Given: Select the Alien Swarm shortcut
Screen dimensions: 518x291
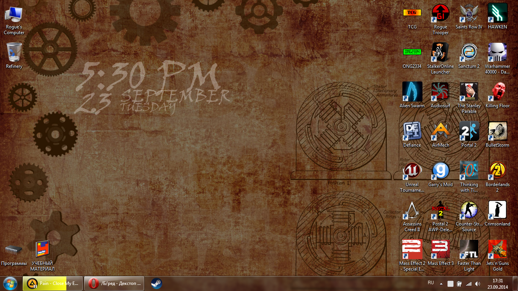Looking at the screenshot, I should [x=412, y=95].
